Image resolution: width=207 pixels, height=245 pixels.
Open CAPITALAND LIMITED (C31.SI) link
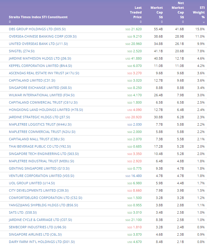pyautogui.click(x=32, y=80)
